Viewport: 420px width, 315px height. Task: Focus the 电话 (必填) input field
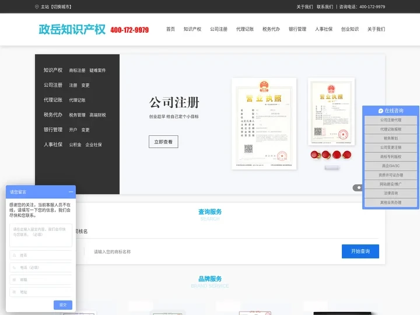pos(41,267)
